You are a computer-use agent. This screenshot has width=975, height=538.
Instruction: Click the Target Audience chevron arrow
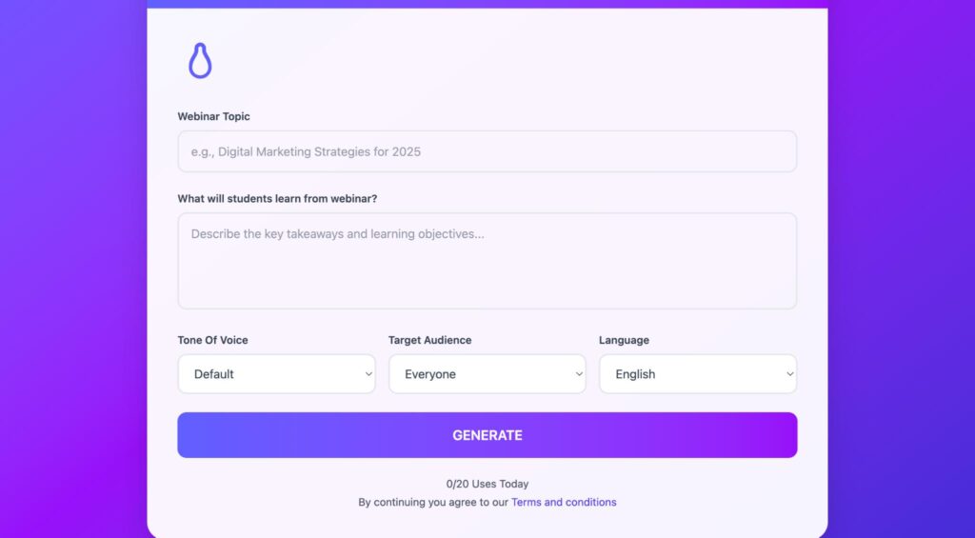click(x=579, y=374)
